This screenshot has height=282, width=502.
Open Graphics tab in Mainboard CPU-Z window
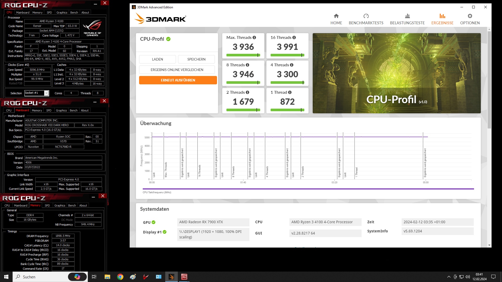tap(61, 110)
